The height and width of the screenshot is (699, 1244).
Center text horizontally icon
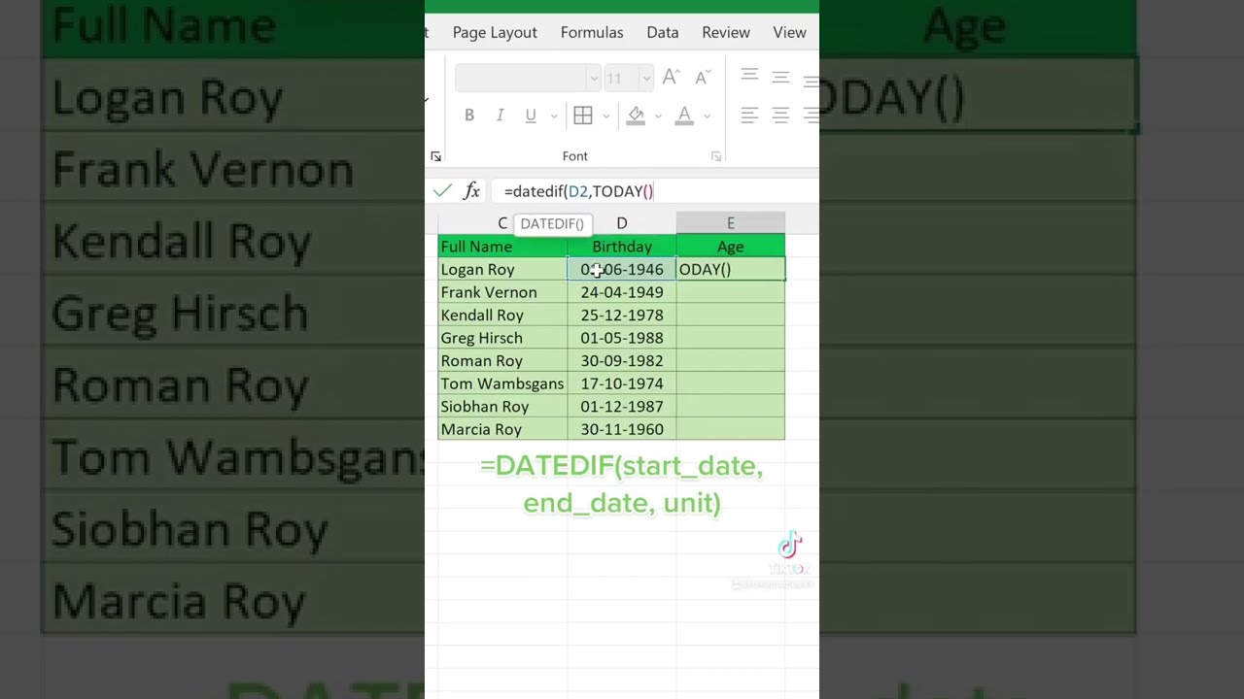[x=780, y=116]
